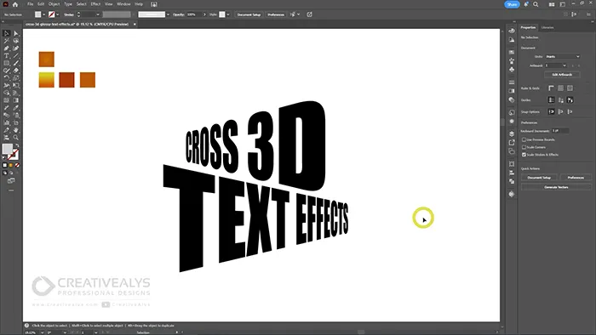Toggle Show Rulers button in Ruler & Grids
This screenshot has height=335, width=596.
(551, 88)
